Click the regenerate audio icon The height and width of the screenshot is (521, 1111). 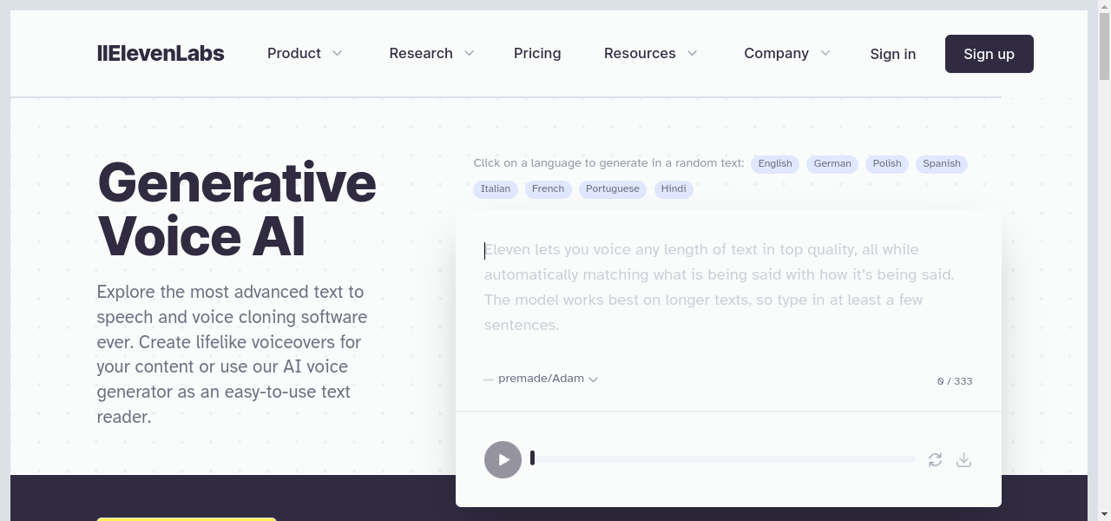pyautogui.click(x=935, y=459)
